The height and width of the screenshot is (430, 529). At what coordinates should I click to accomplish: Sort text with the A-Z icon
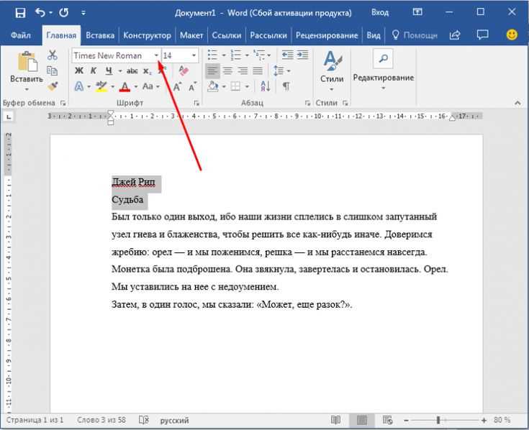pyautogui.click(x=266, y=86)
